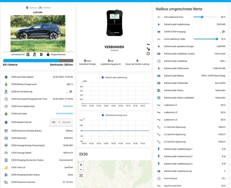Click EX30 Estimated Charging Finish Time row
Image resolution: width=231 pixels, height=188 pixels.
tap(38, 99)
